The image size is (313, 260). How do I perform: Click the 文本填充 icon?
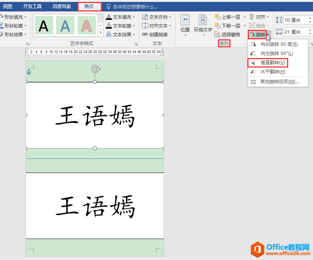tap(108, 17)
